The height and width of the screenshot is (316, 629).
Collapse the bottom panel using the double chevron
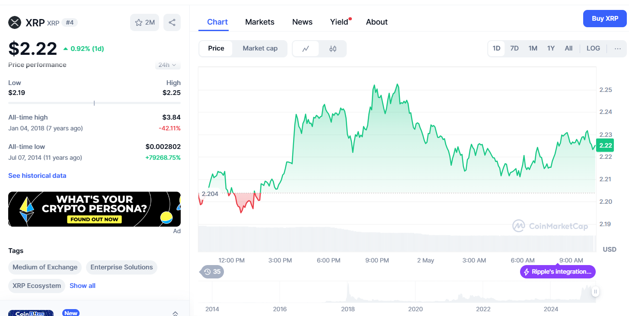[x=175, y=313]
